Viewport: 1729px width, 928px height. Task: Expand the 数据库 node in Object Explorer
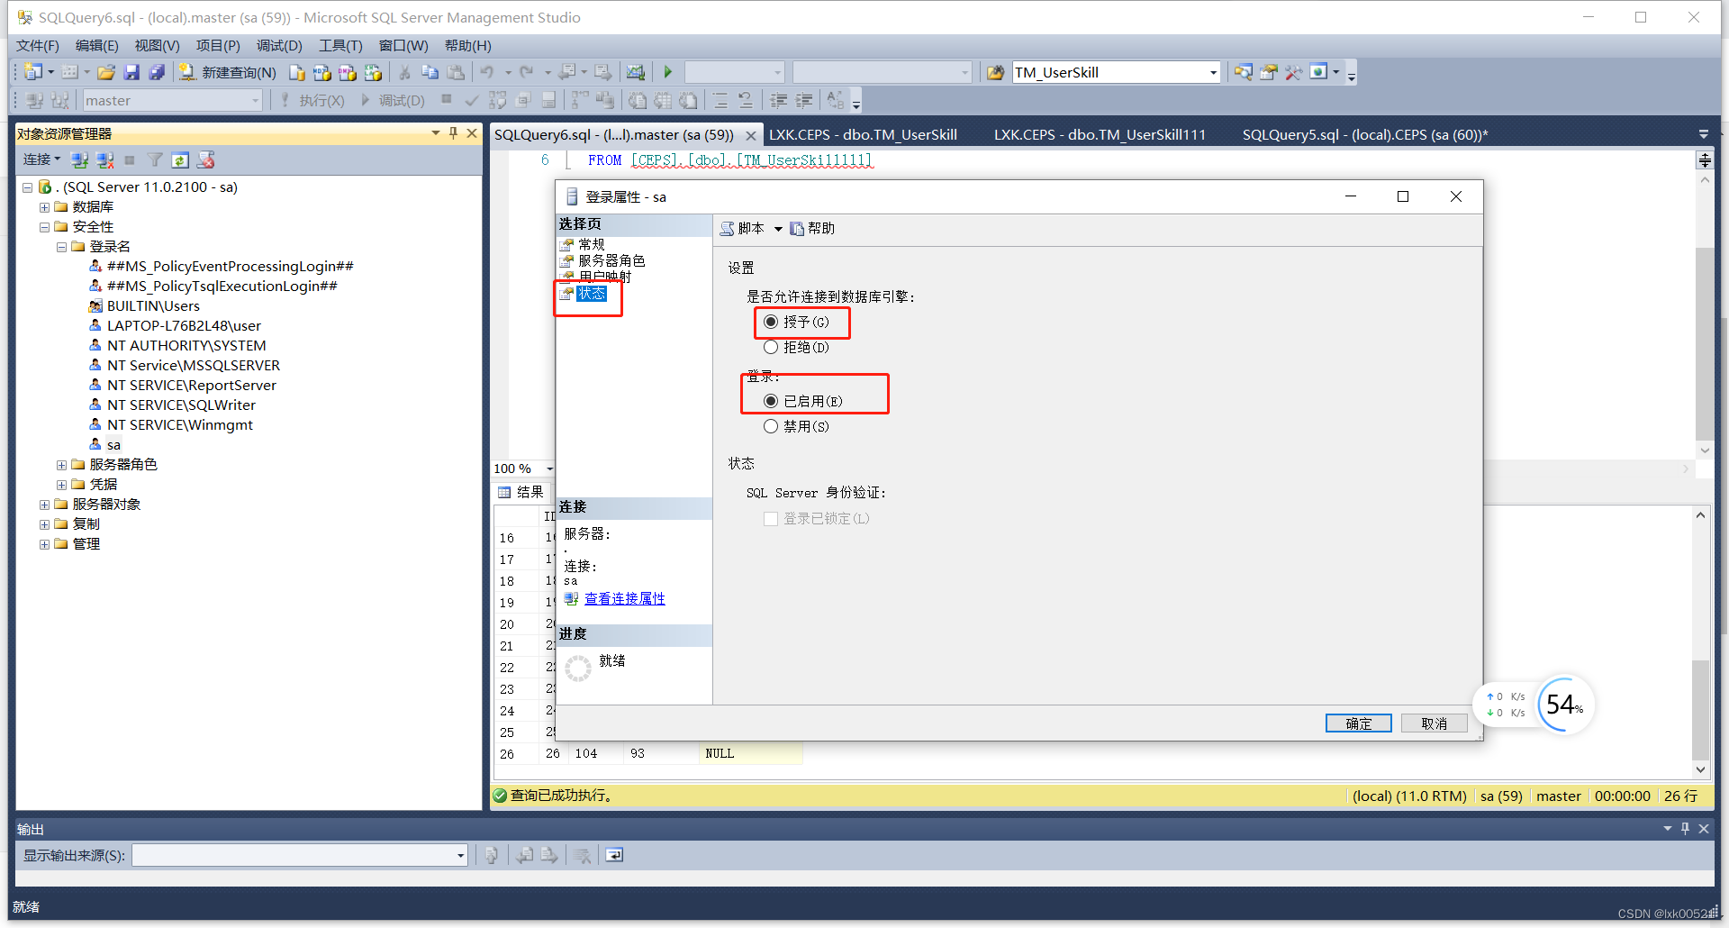click(44, 206)
